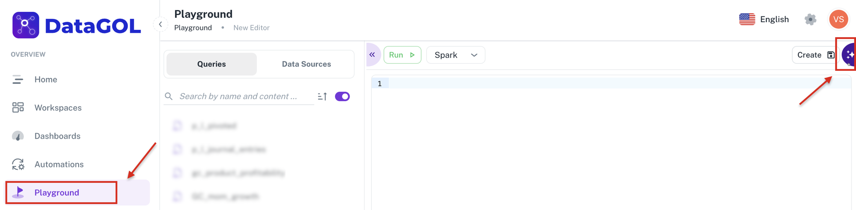This screenshot has height=210, width=856.
Task: Click the New Editor breadcrumb
Action: [x=251, y=28]
